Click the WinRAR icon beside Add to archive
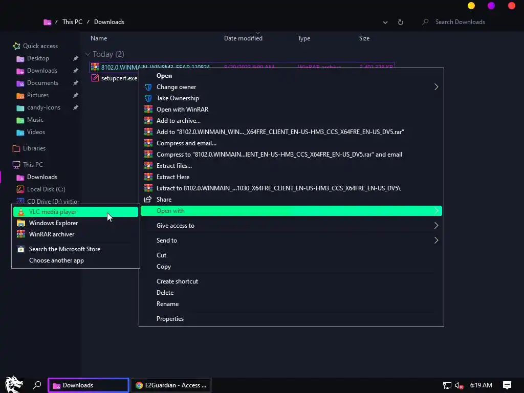 pos(148,121)
